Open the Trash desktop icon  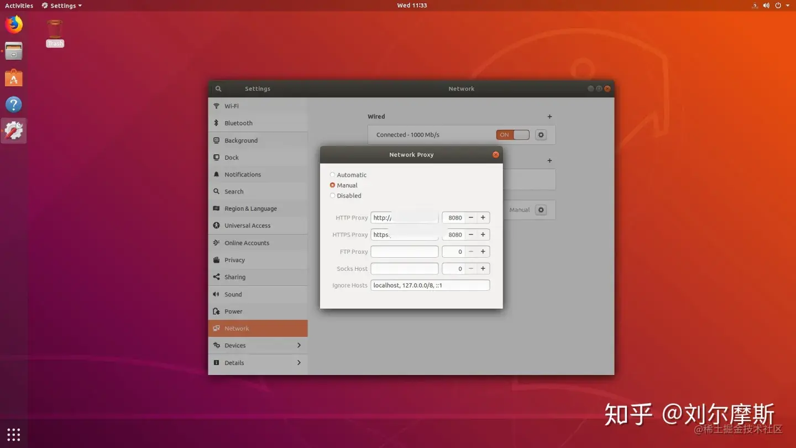point(55,33)
